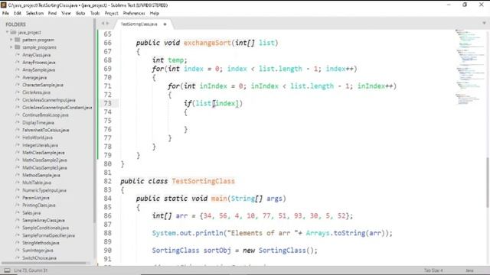Screen dimensions: 490x275
Task: Select the TestSortingClass.java tab
Action: point(139,24)
